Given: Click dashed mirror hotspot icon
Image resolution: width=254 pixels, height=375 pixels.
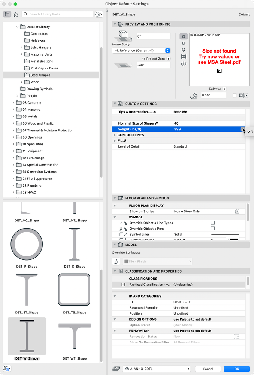Looking at the screenshot, I should pyautogui.click(x=246, y=95).
